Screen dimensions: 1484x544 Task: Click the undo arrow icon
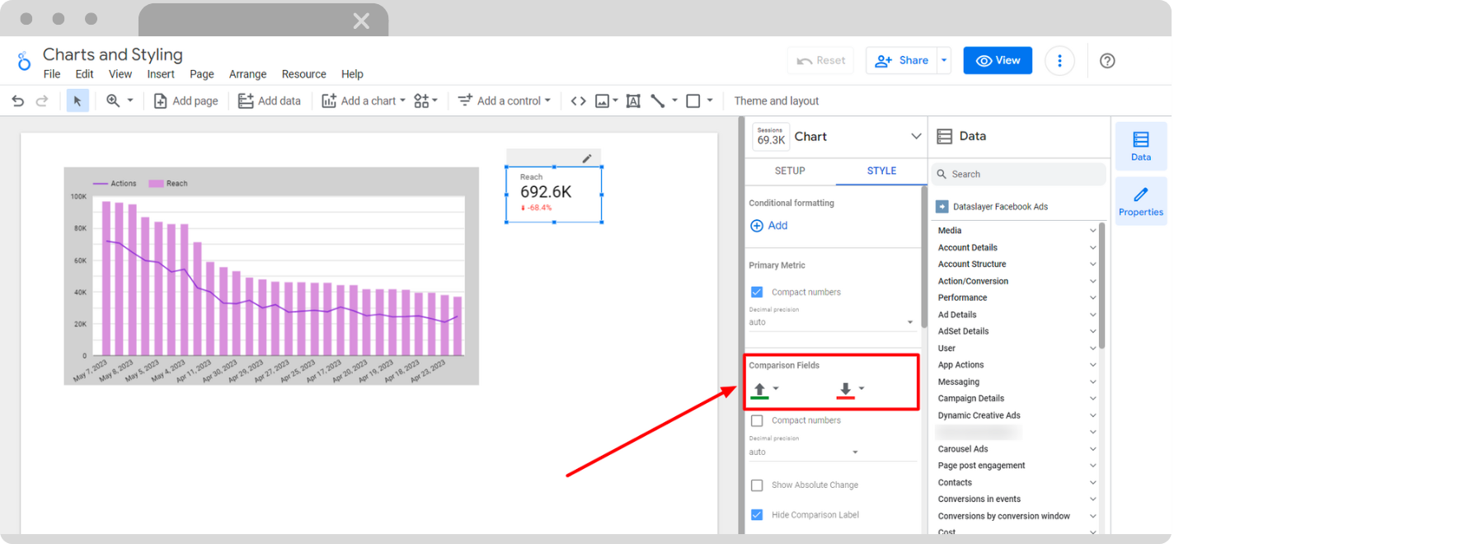18,101
